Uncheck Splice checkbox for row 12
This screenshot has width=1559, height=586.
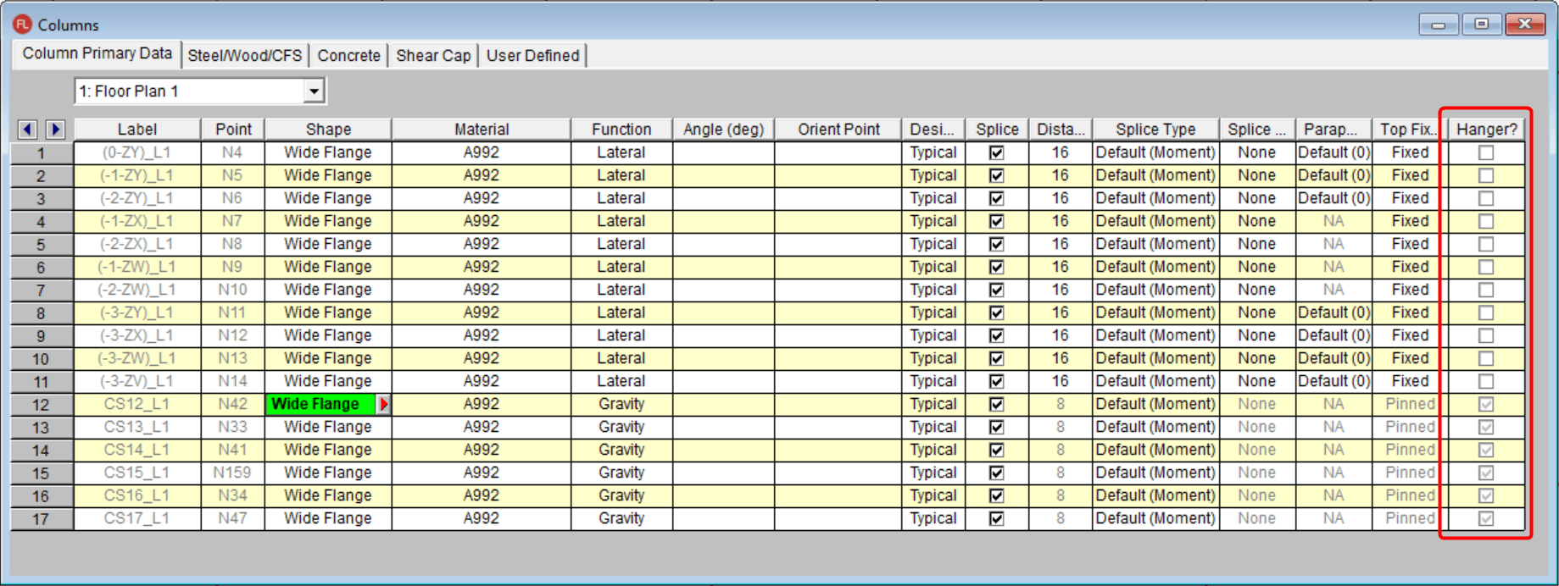pos(997,405)
